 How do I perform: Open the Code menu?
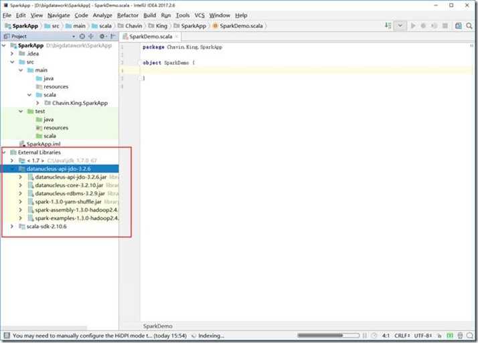point(81,15)
